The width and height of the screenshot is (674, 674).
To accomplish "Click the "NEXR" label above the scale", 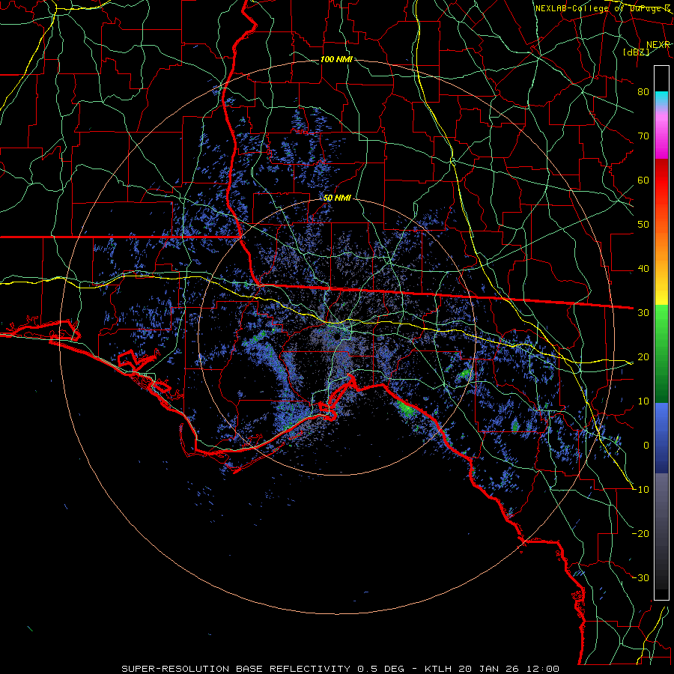I will [658, 44].
